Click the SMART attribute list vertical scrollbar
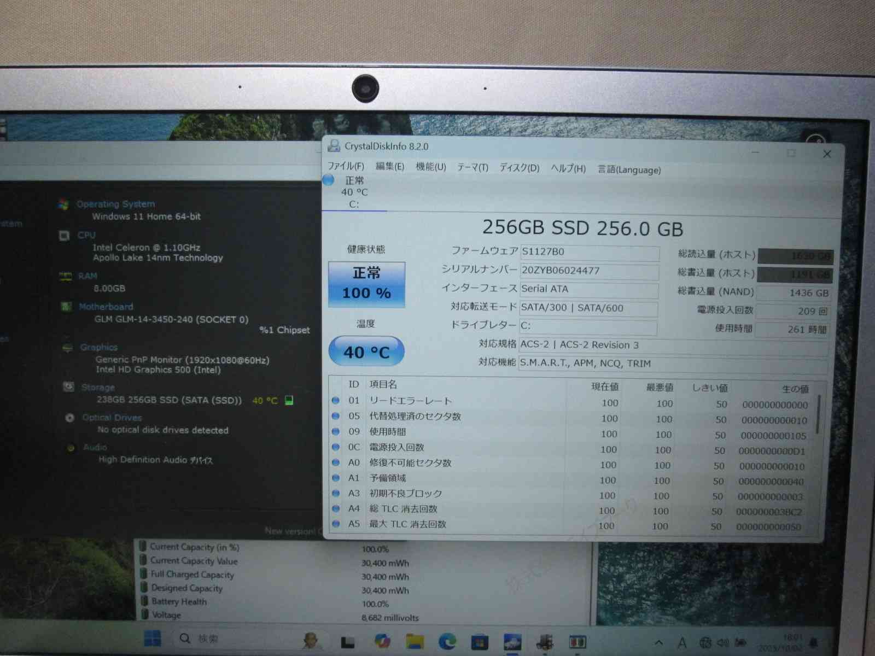 819,415
